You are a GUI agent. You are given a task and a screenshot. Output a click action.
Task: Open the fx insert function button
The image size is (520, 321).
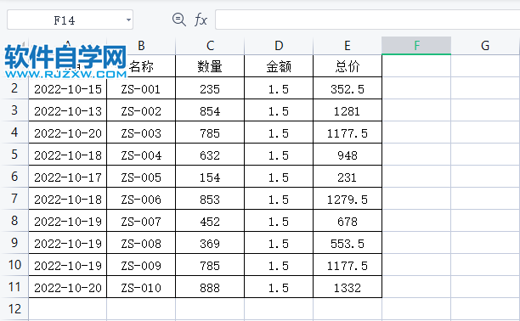(x=201, y=20)
